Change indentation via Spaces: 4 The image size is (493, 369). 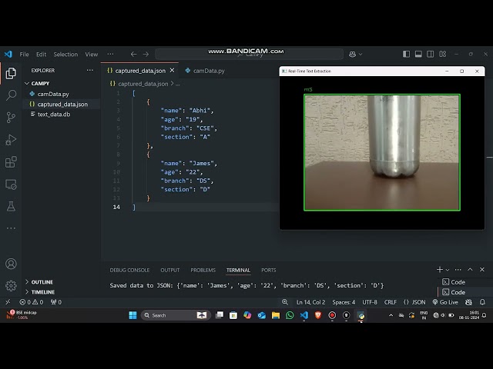(x=344, y=302)
